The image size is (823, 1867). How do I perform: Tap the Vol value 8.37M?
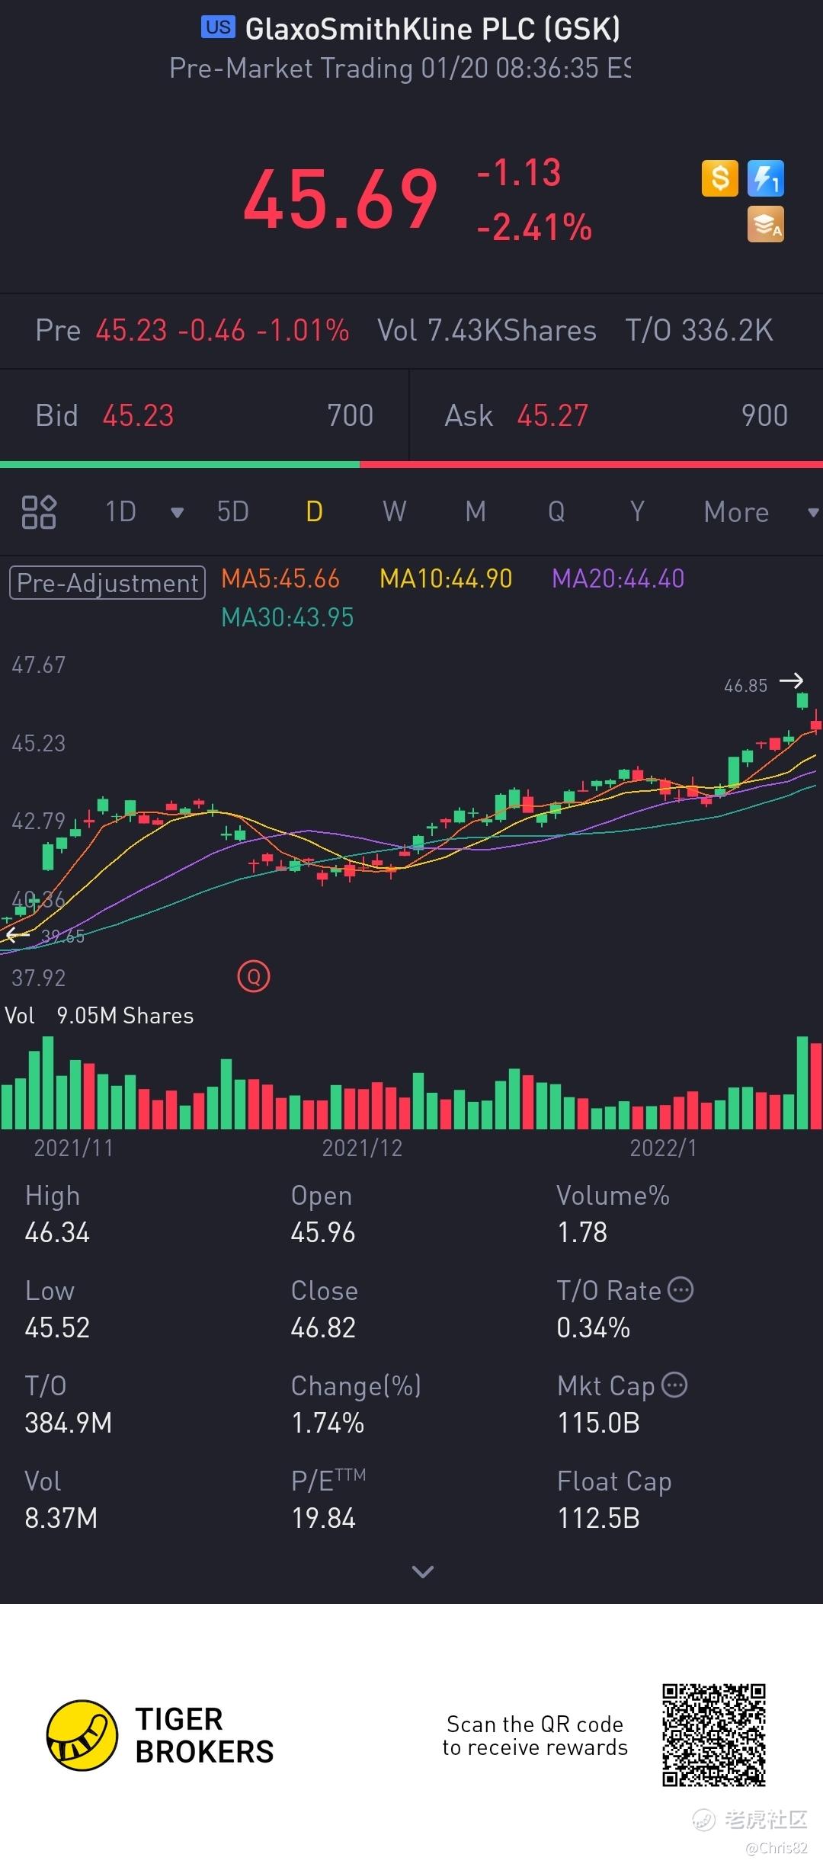(61, 1518)
